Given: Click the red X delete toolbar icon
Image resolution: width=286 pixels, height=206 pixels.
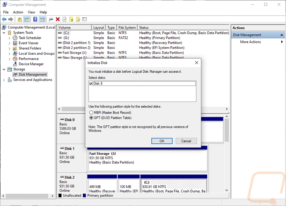Looking at the screenshot, I should [x=58, y=19].
